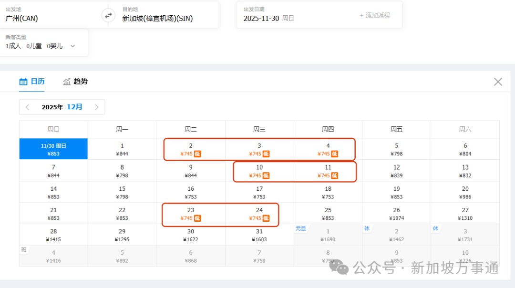Screen dimensions: 515x288
Task: Select December 4 priced ¥745
Action: pyautogui.click(x=328, y=149)
